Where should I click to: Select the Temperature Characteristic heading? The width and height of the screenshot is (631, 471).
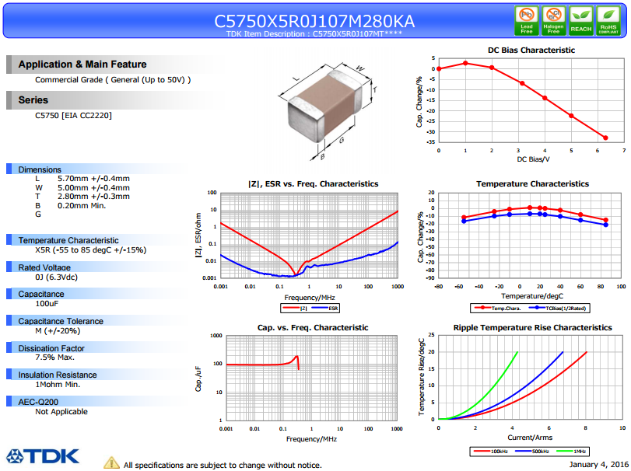point(68,240)
